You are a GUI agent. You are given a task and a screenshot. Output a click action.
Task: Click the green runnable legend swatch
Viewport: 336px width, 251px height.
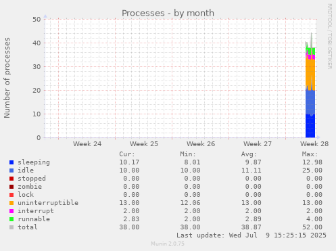click(x=11, y=219)
